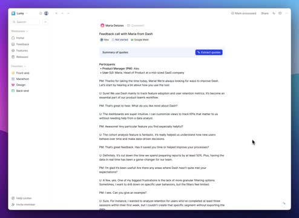Viewport: 299px width, 218px height.
Task: Click the first navigation arrow in top bar
Action: tap(56, 13)
